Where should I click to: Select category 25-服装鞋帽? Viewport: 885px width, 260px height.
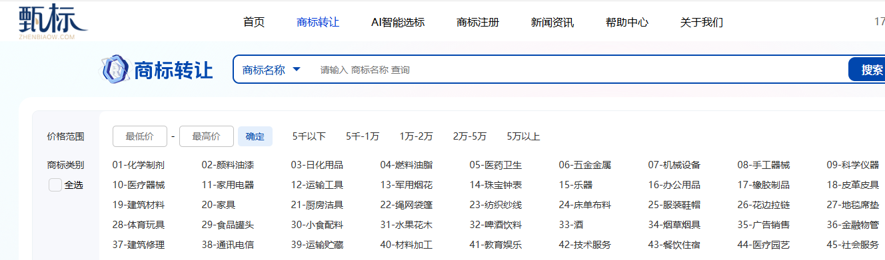pyautogui.click(x=674, y=205)
